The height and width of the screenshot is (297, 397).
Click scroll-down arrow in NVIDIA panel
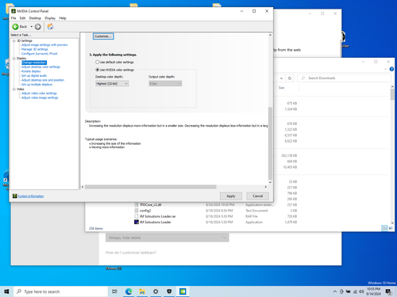[270, 182]
